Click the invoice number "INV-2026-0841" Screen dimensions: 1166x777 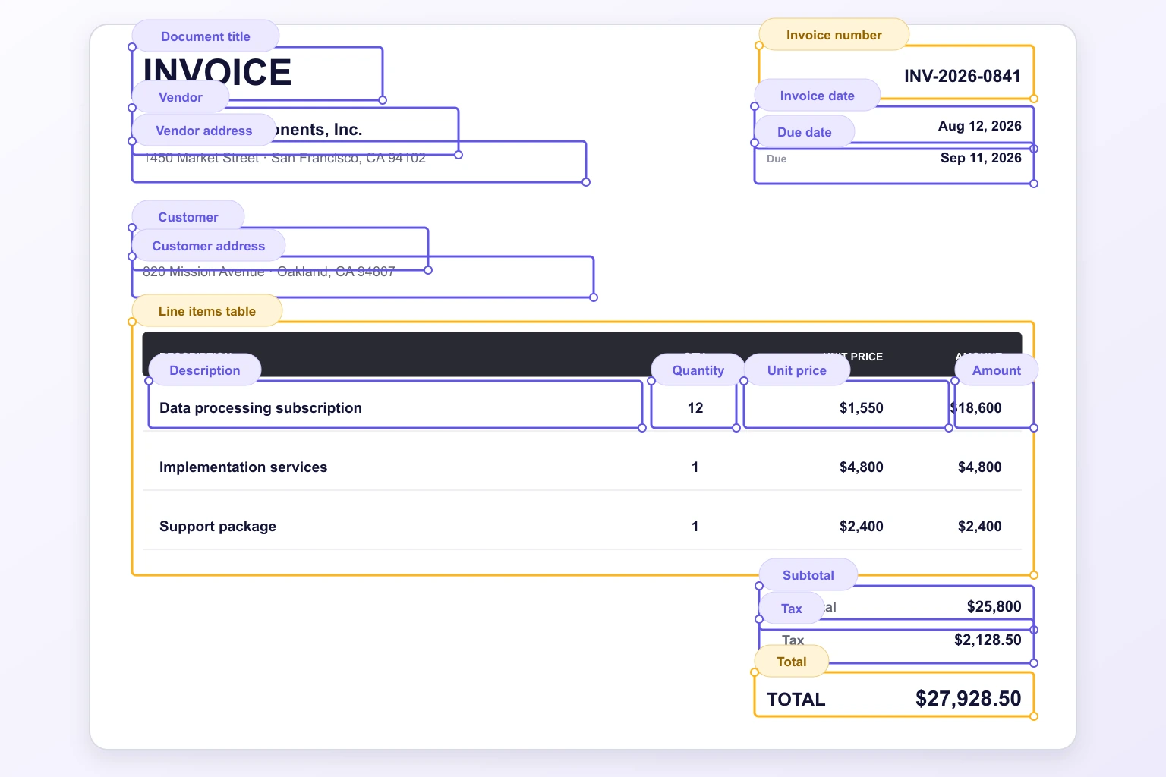click(963, 76)
